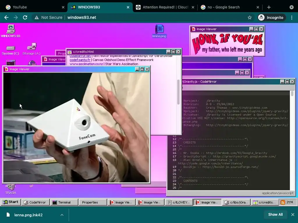Screen dimensions: 298x223
Task: Open the gif desktop icon
Action: pos(31,186)
